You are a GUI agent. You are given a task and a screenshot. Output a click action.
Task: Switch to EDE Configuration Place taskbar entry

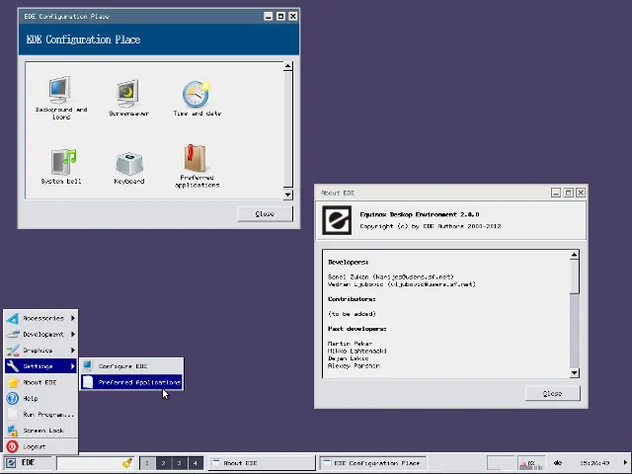[373, 463]
